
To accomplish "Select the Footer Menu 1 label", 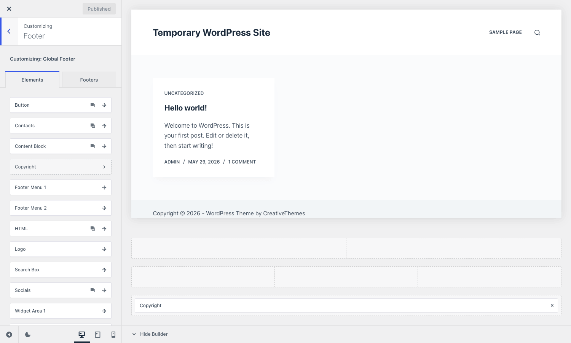I will pos(30,188).
